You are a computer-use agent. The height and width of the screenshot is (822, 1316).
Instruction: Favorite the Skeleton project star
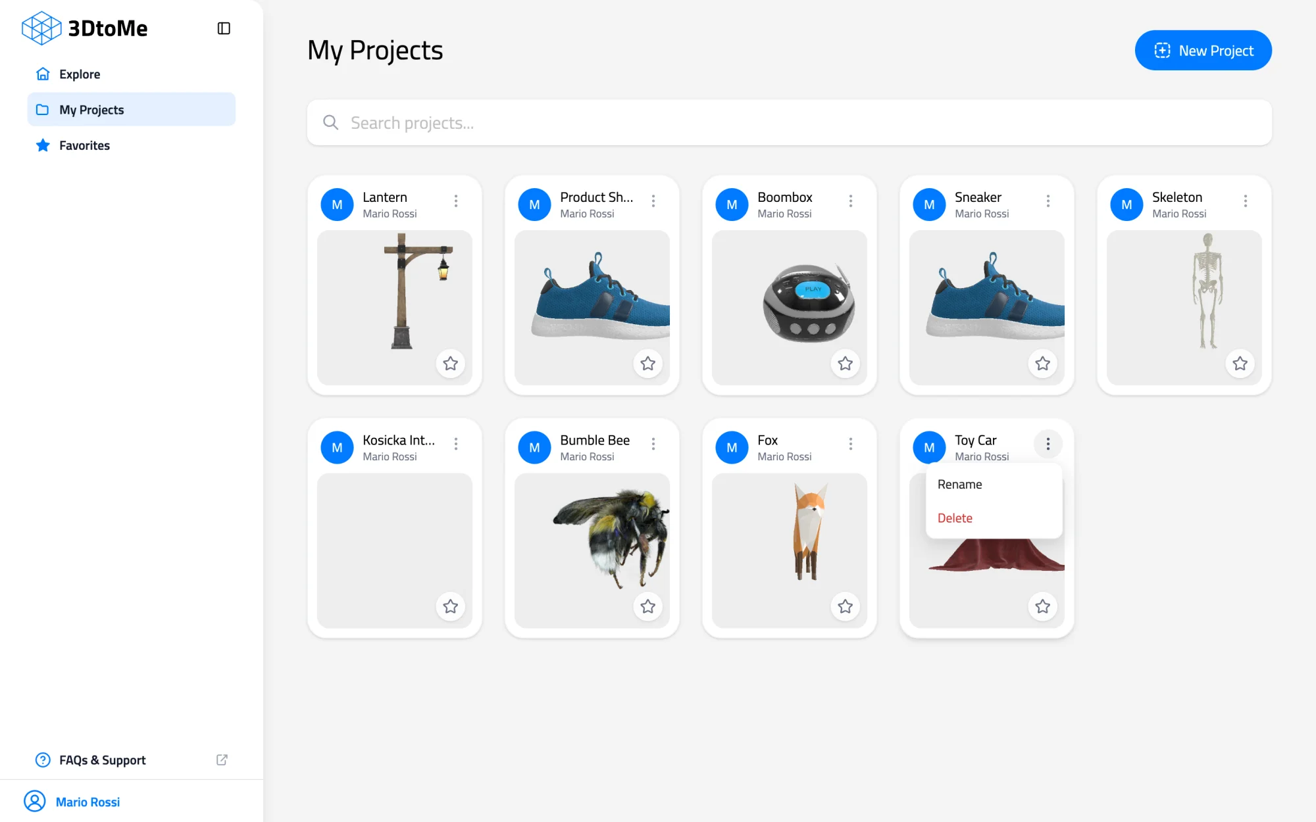coord(1240,364)
